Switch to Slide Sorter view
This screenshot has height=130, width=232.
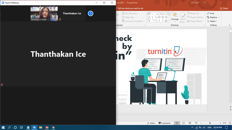click(183, 123)
